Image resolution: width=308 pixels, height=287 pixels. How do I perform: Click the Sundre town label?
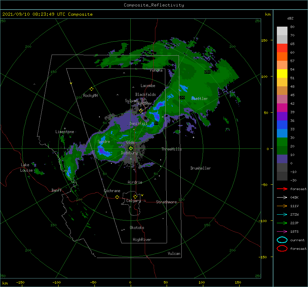[x=104, y=142]
